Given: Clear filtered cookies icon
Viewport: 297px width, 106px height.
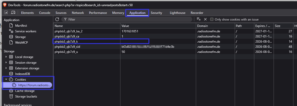Looking at the screenshot, I should (x=198, y=19).
